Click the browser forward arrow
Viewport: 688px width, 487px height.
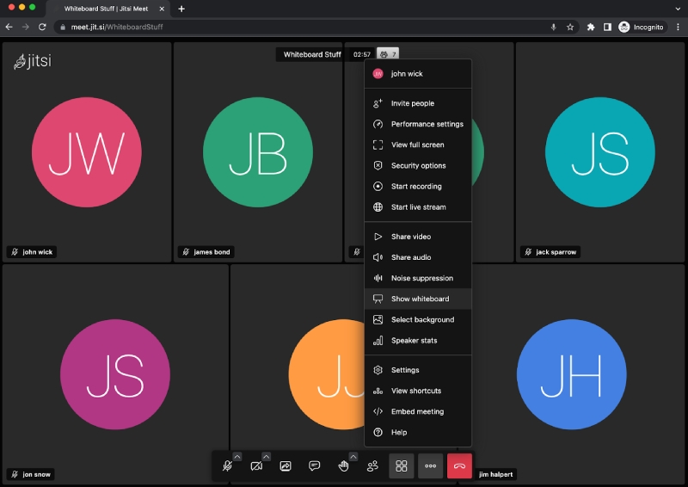click(x=26, y=27)
